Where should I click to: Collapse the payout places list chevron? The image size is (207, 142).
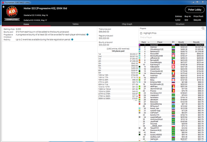coord(136,100)
